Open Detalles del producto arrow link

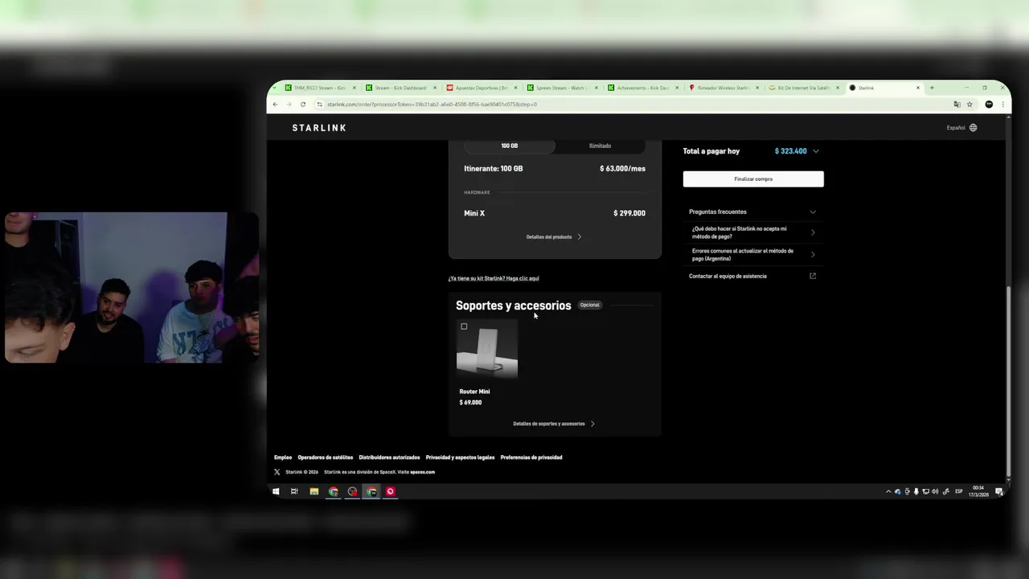(x=554, y=237)
